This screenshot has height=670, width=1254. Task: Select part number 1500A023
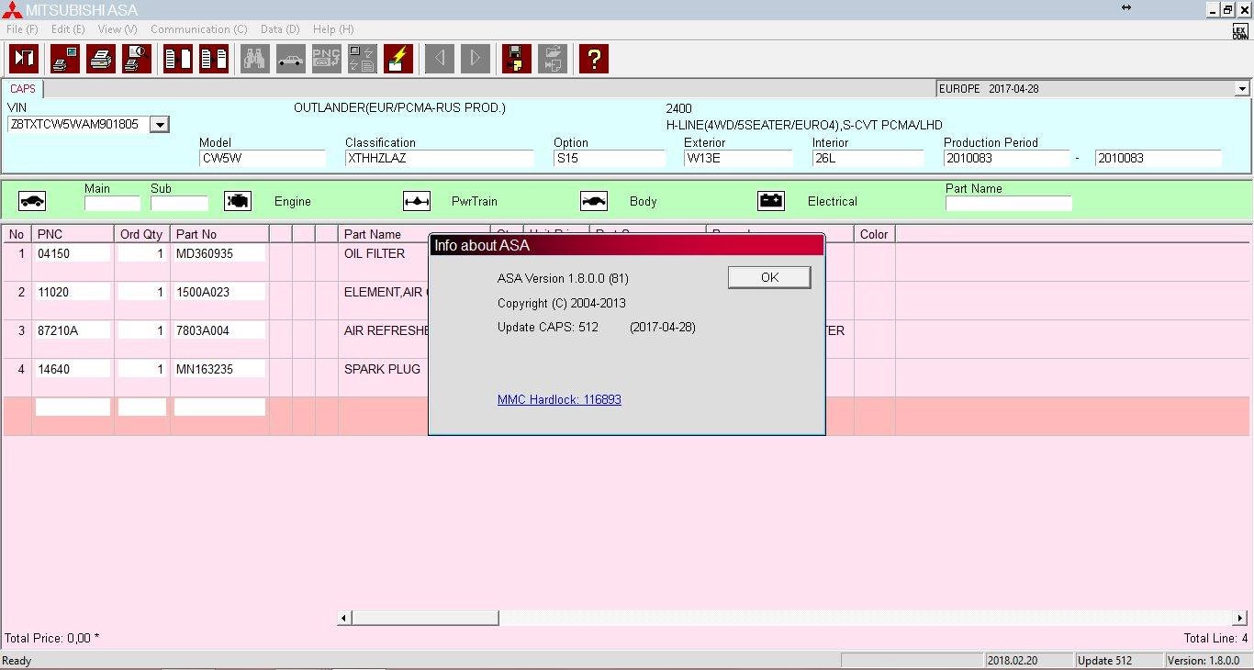click(x=219, y=292)
